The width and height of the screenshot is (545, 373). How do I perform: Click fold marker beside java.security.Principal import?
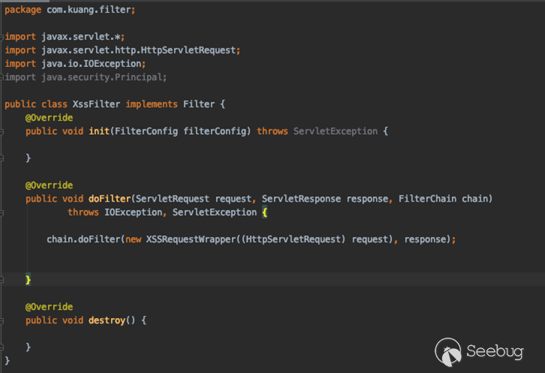tap(3, 77)
